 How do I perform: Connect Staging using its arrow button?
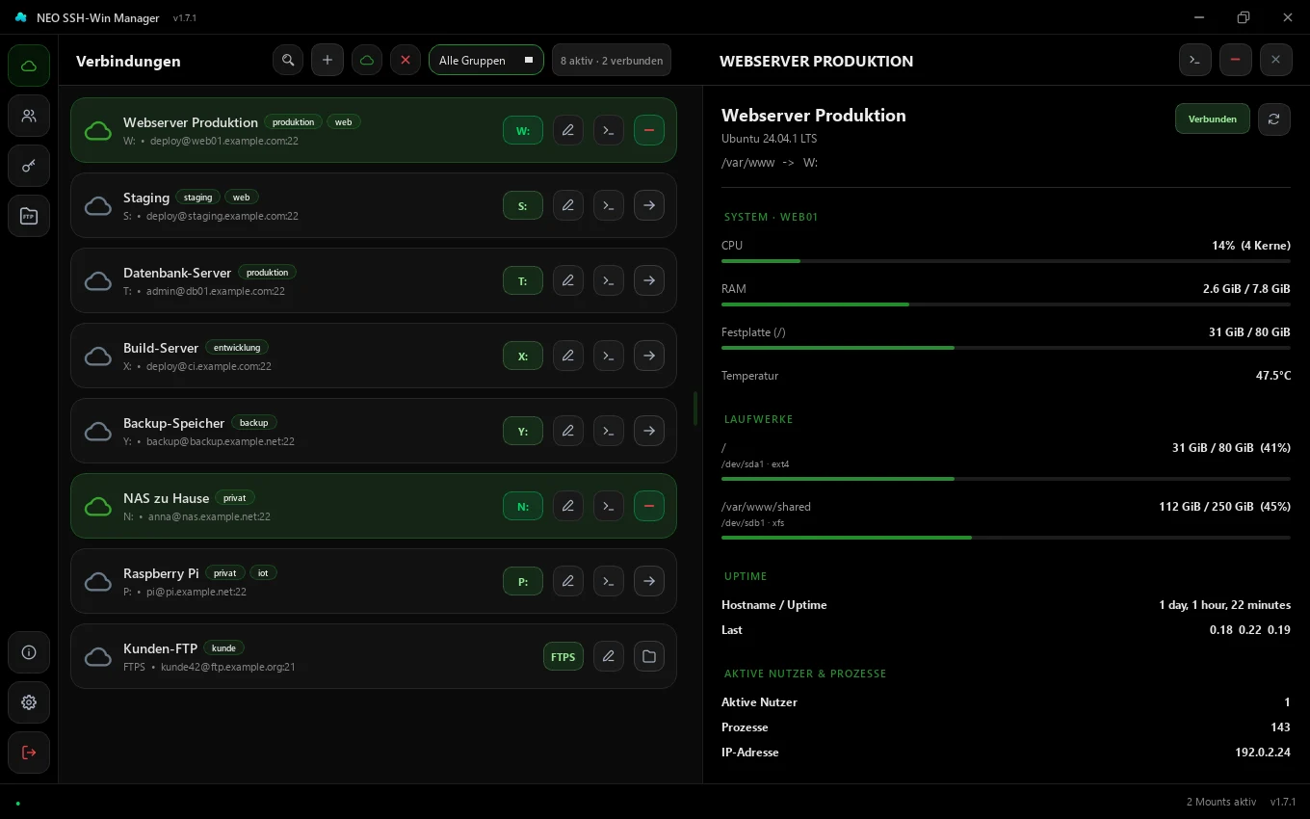649,205
